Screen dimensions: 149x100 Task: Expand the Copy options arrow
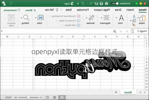click(131, 21)
